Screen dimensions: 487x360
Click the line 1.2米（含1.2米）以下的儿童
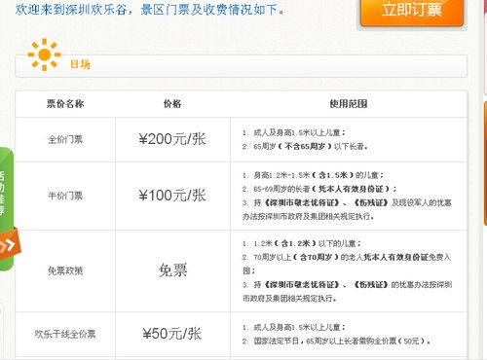click(302, 243)
